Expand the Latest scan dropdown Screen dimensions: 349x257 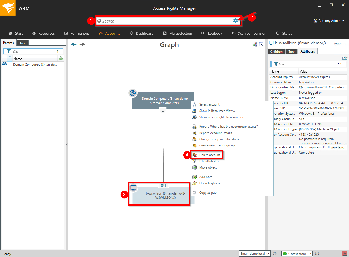pos(297,254)
